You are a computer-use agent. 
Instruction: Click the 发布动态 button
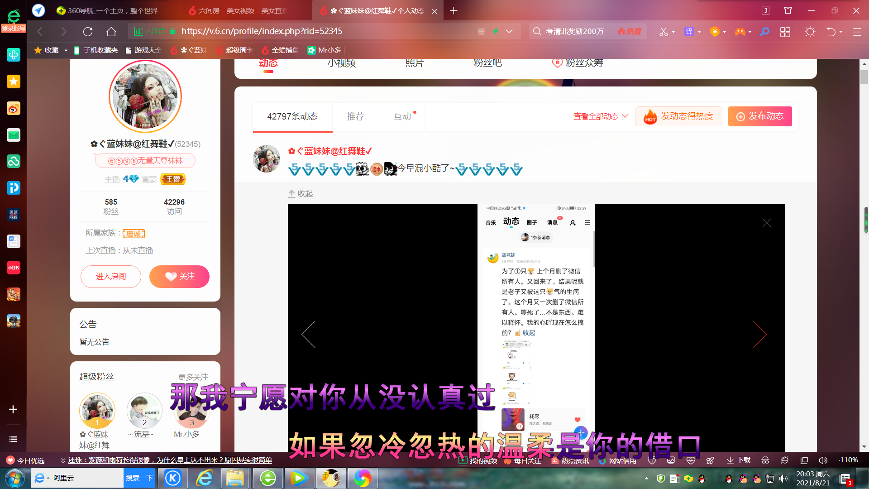[760, 116]
